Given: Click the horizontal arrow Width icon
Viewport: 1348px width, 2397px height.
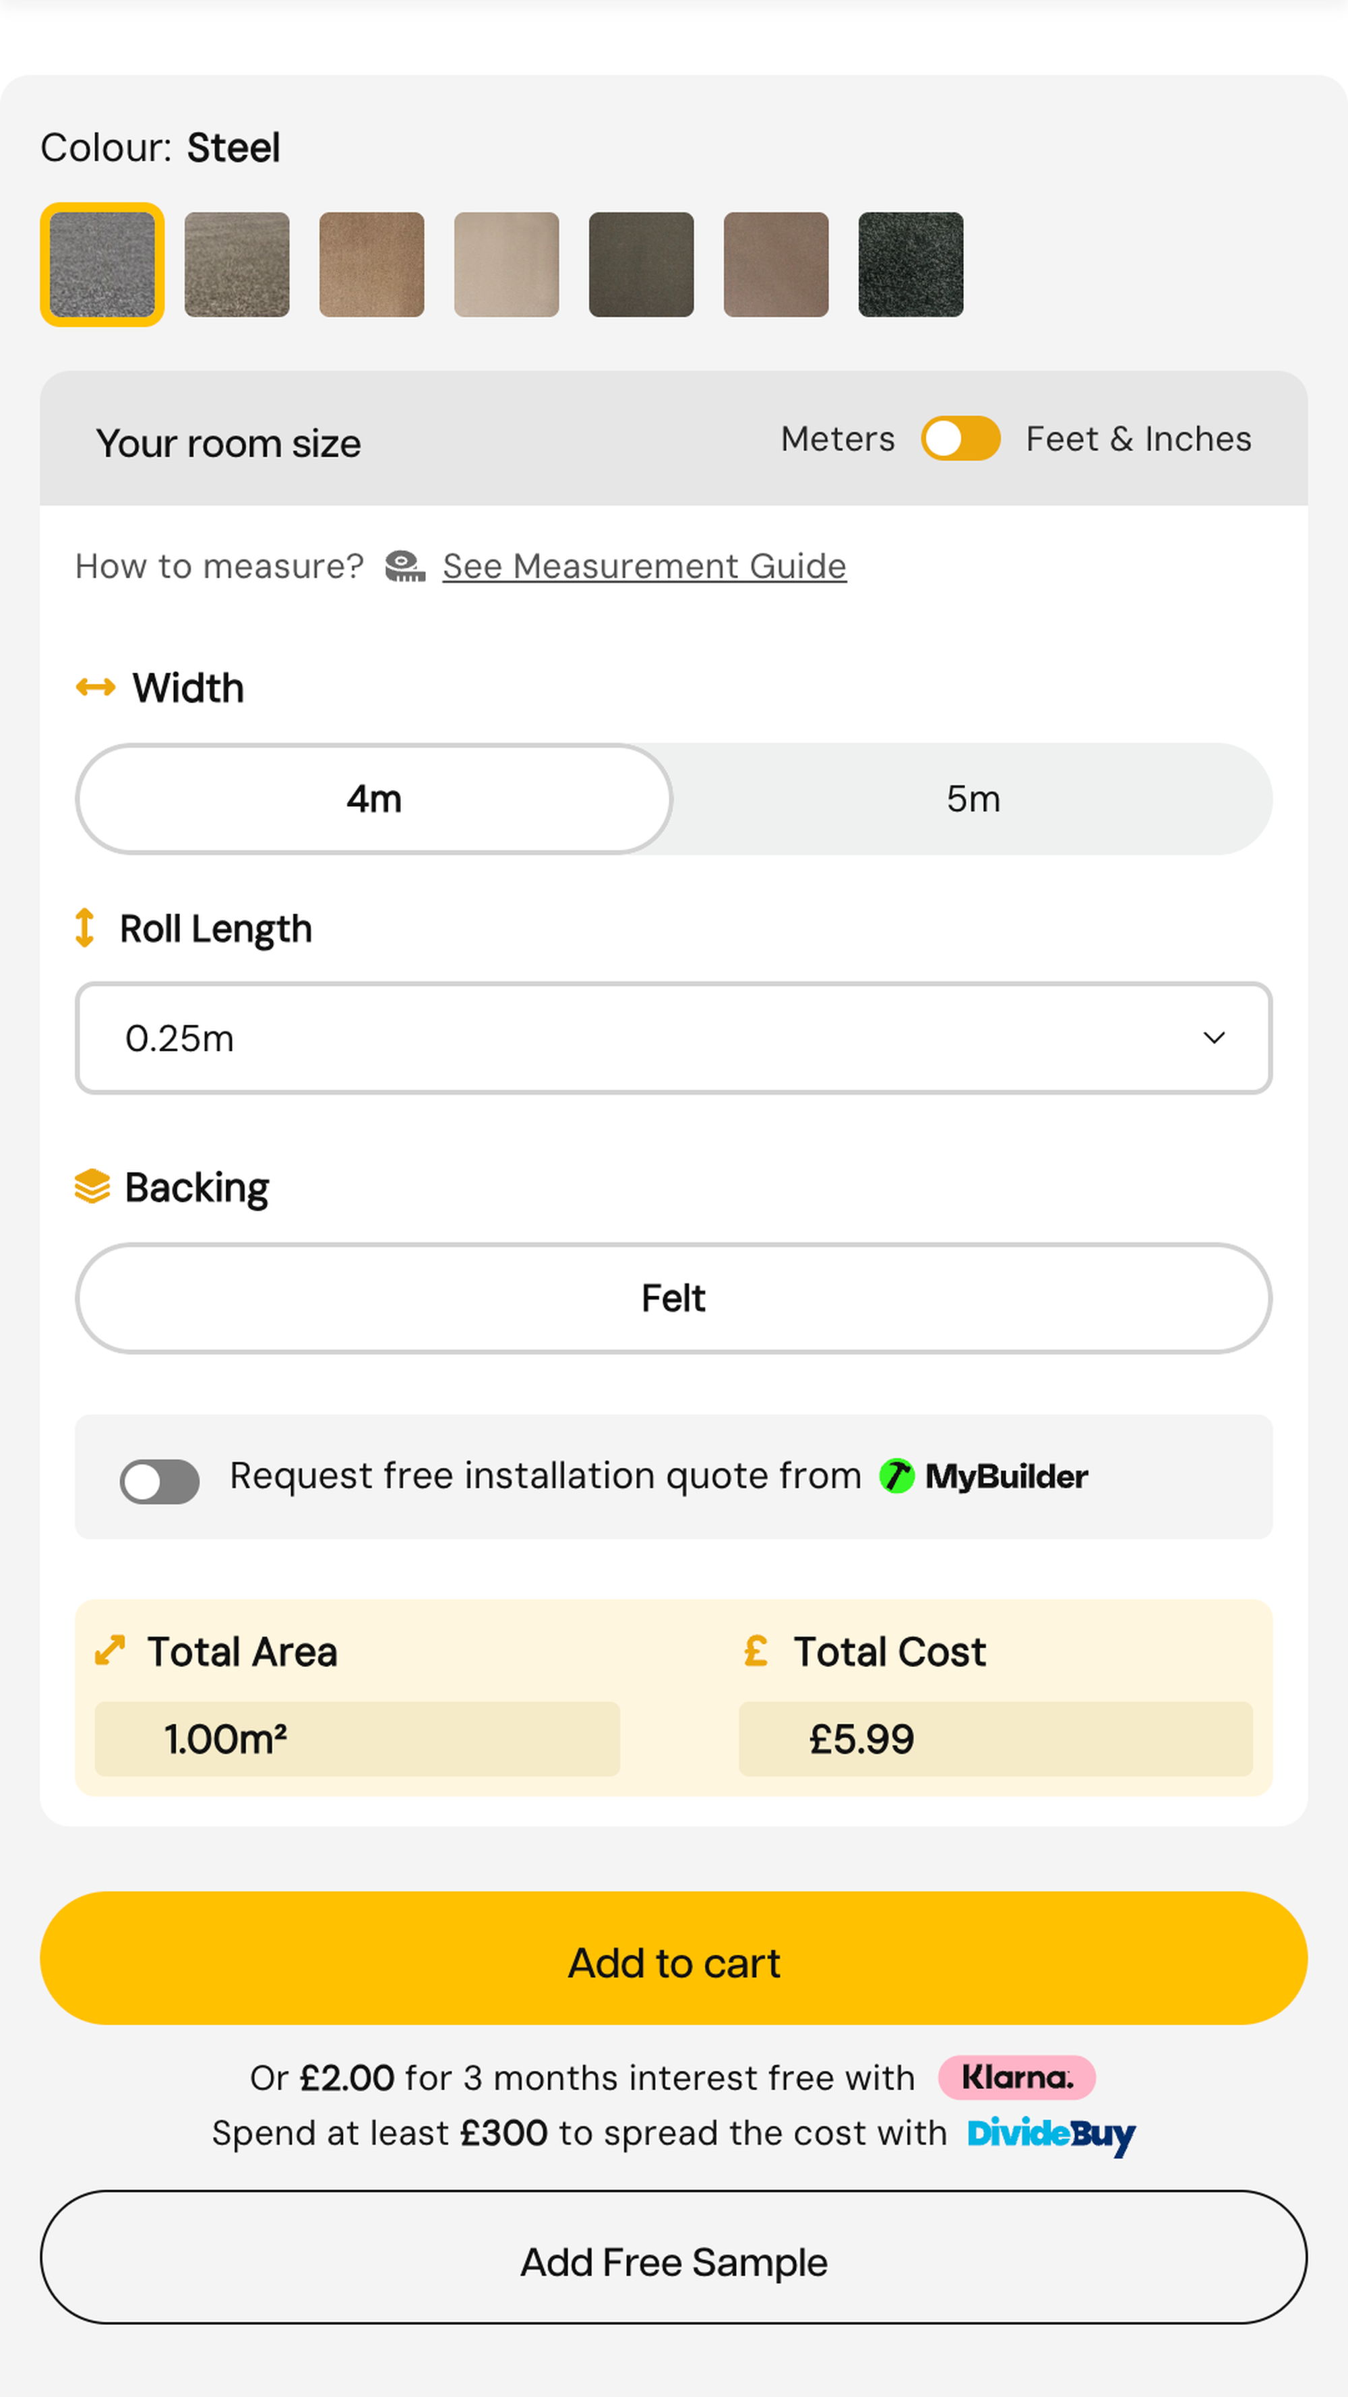Looking at the screenshot, I should 96,688.
